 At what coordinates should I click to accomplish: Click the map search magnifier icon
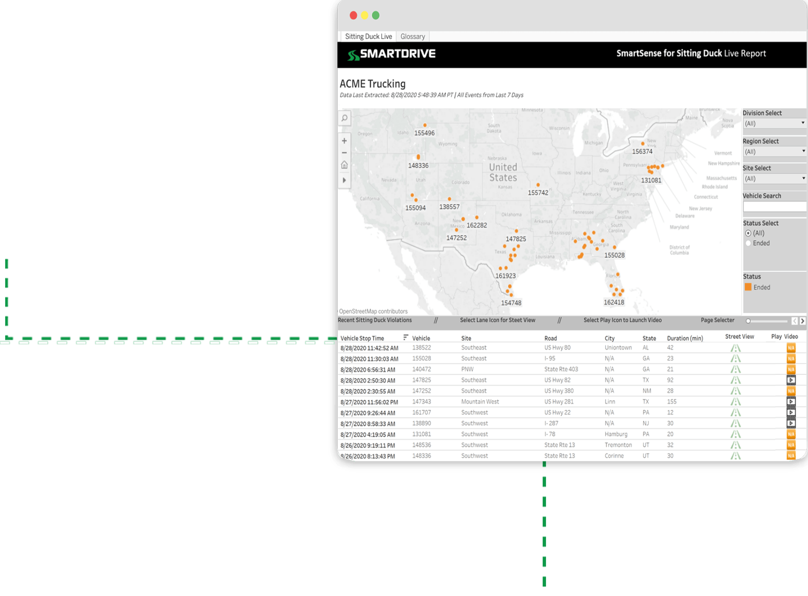coord(344,118)
